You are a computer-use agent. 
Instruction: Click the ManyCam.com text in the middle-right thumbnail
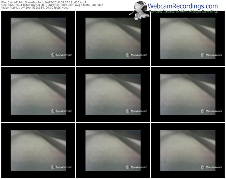[x=215, y=111]
